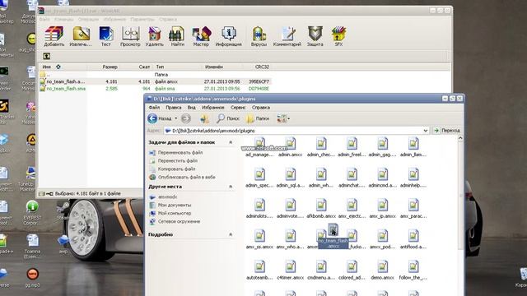This screenshot has width=527, height=296.
Task: Click the Найти (Find) binoculars icon
Action: [177, 36]
